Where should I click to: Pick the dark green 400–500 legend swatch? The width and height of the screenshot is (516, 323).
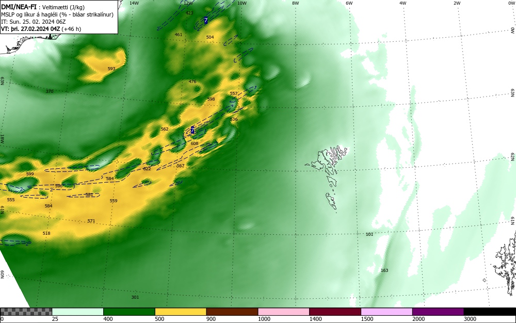129,312
